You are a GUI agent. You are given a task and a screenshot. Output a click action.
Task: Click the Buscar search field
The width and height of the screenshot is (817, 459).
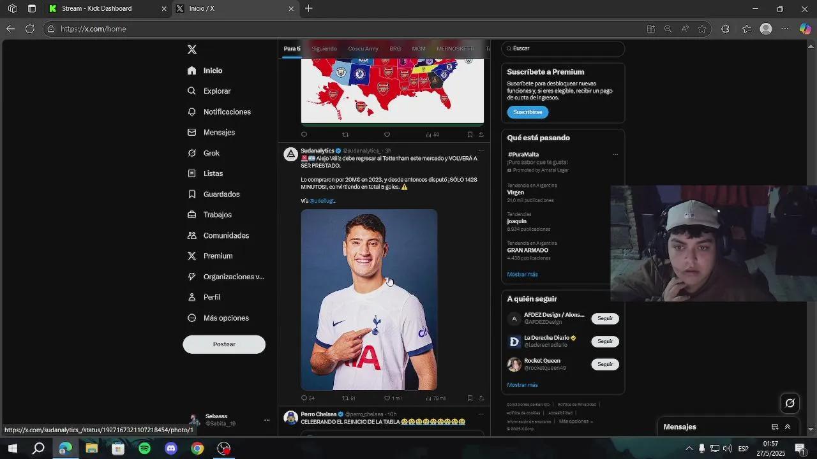[x=563, y=48]
